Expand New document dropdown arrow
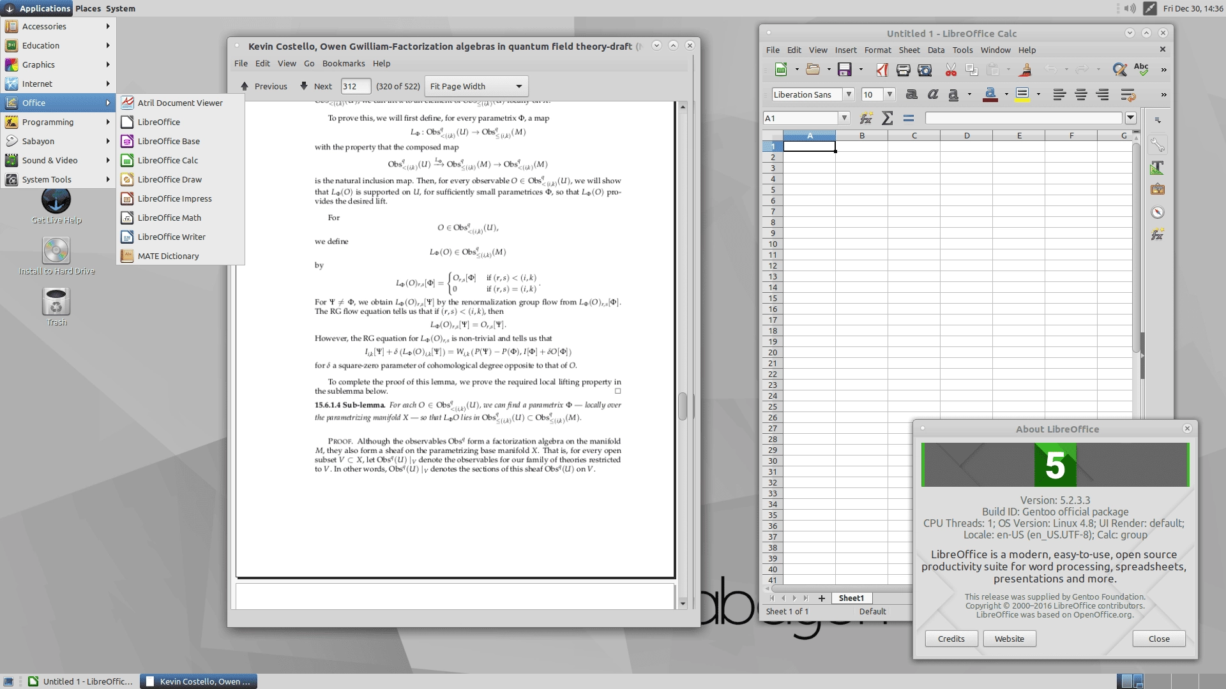The image size is (1226, 689). click(797, 70)
